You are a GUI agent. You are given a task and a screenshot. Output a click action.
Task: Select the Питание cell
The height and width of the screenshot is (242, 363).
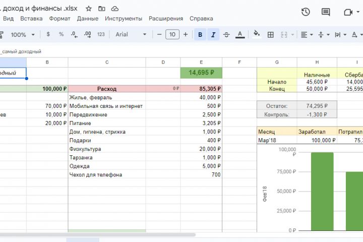[x=107, y=123]
